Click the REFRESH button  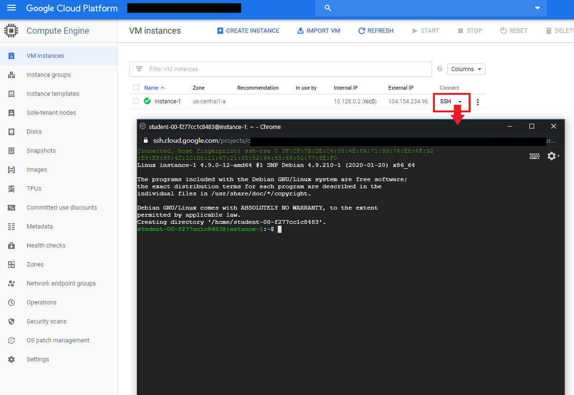(376, 31)
